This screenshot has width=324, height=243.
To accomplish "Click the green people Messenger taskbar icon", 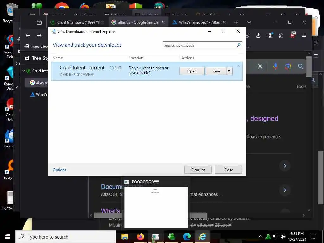I will pos(171,237).
